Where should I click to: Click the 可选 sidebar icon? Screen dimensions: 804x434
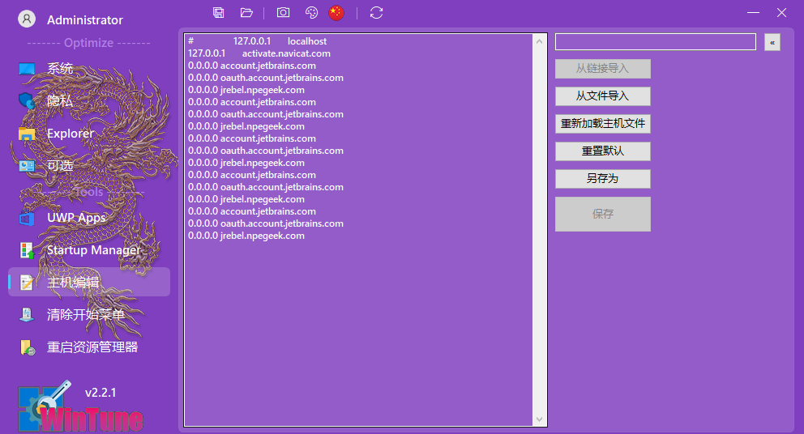point(27,165)
